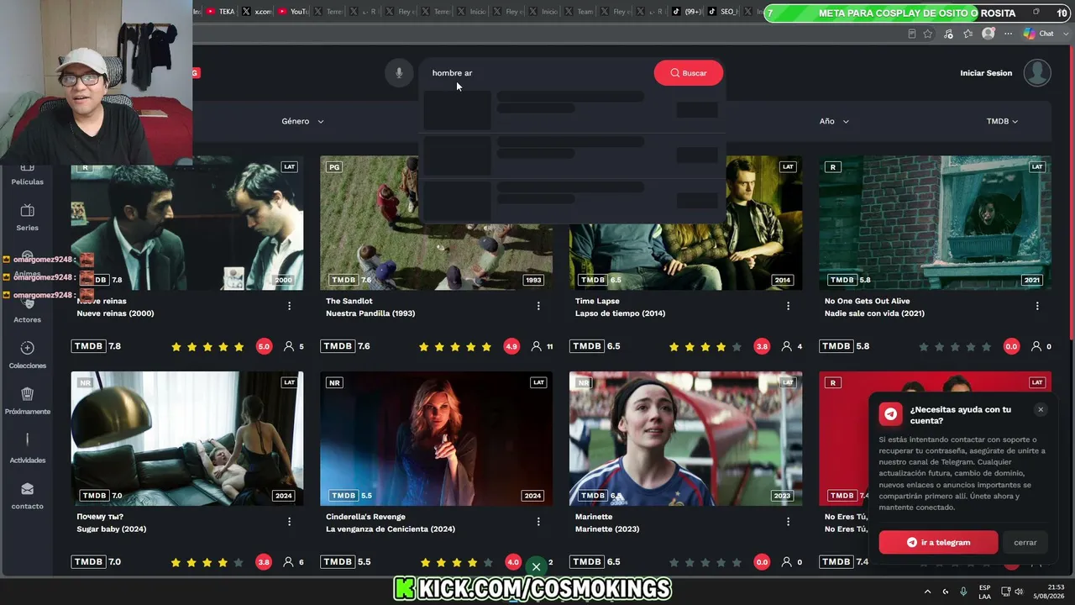Viewport: 1075px width, 605px height.
Task: Select the Actores sidebar label
Action: 27,319
